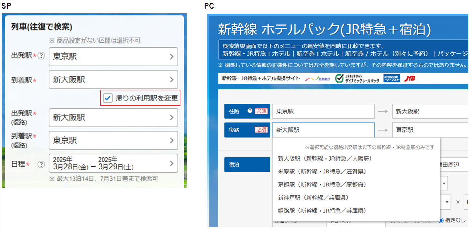
Task: Select 姫路駅 in the dropdown list
Action: pyautogui.click(x=322, y=211)
